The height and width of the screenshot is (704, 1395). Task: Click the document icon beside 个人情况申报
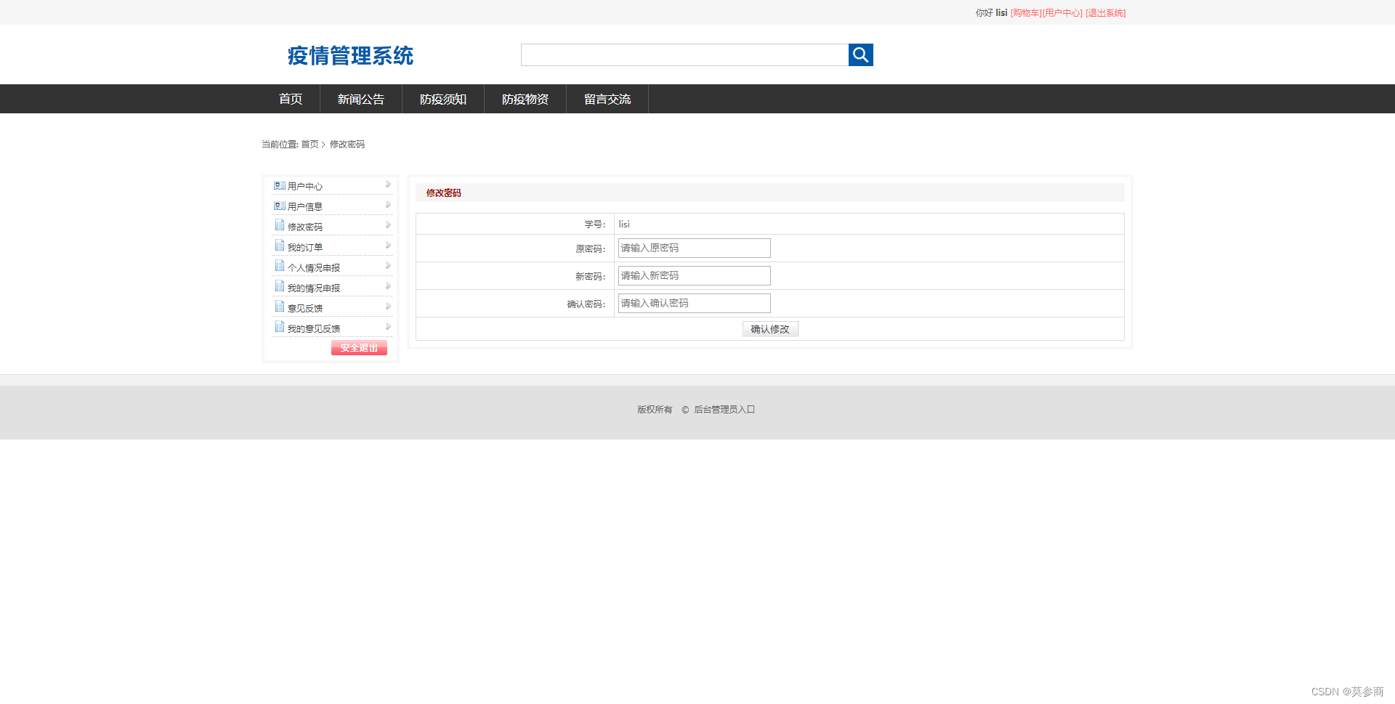pyautogui.click(x=280, y=266)
